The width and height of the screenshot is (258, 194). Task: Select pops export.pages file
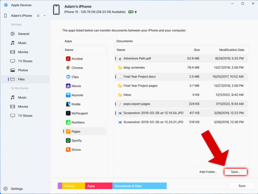(181, 104)
